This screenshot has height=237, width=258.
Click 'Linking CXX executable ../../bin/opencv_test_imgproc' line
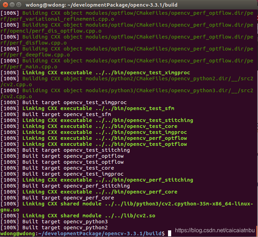(93, 132)
